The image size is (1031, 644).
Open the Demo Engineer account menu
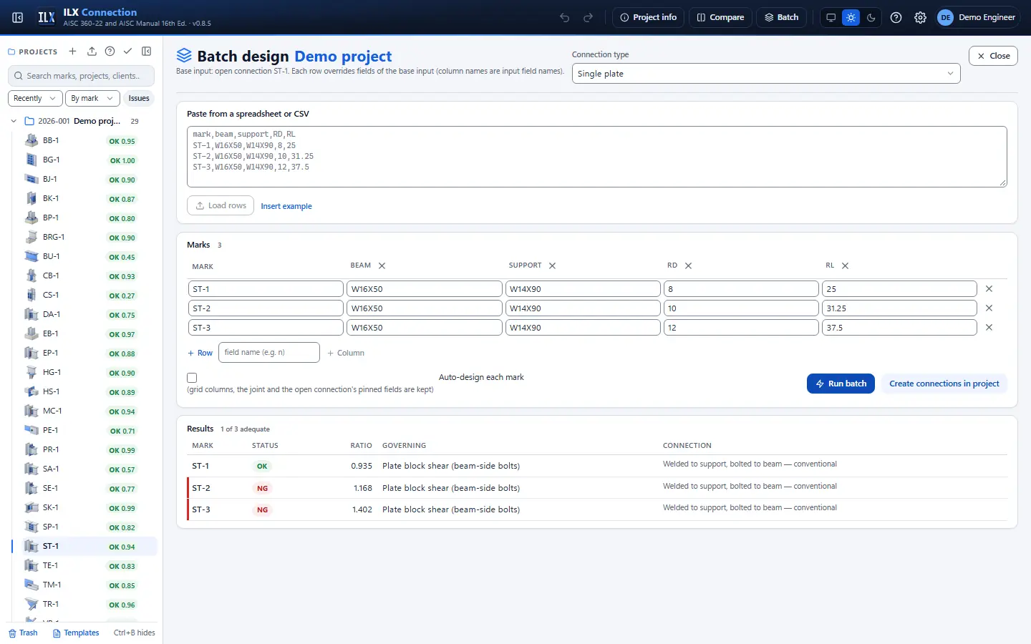pos(977,17)
